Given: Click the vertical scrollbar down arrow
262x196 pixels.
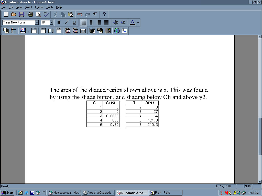Looking at the screenshot, I should click(x=260, y=182).
